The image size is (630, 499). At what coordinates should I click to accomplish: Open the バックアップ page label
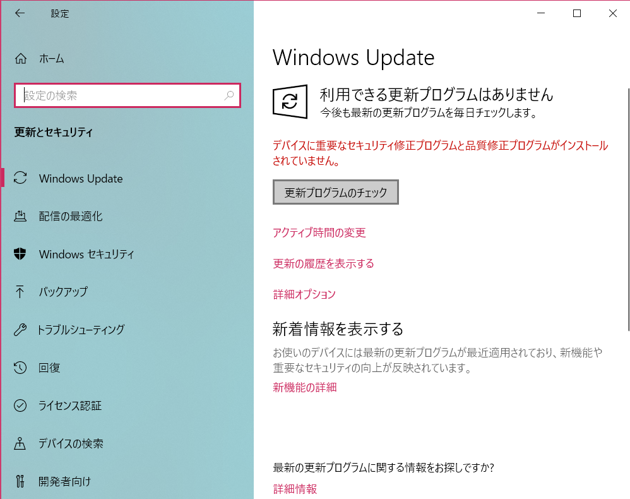click(x=63, y=292)
